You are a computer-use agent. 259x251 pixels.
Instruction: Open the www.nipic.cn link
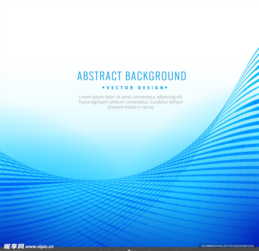(39, 247)
